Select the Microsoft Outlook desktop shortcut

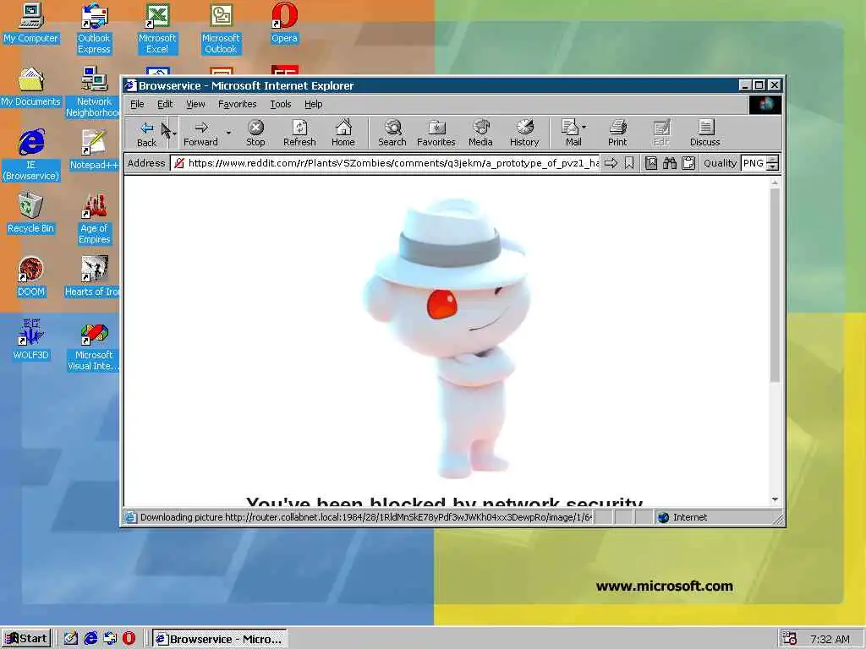click(221, 29)
